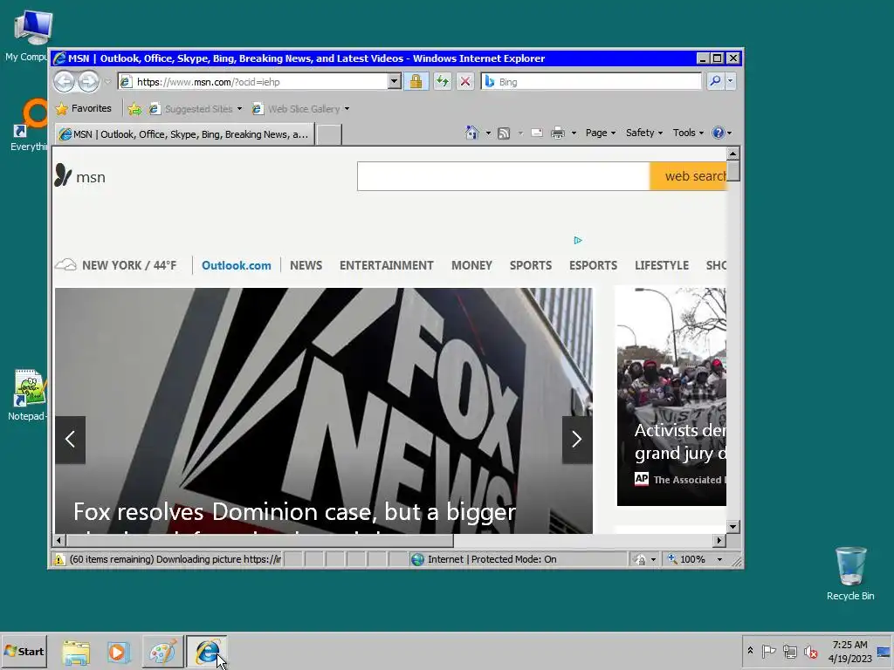Open Paint from the taskbar
894x670 pixels.
pos(162,652)
